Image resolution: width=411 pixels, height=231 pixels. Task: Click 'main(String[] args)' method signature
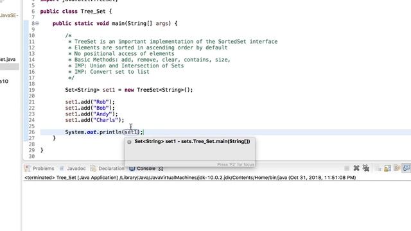pos(141,23)
